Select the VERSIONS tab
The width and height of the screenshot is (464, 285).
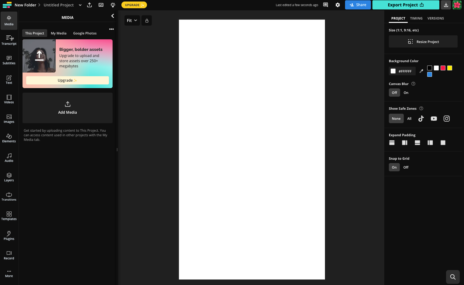(x=435, y=18)
